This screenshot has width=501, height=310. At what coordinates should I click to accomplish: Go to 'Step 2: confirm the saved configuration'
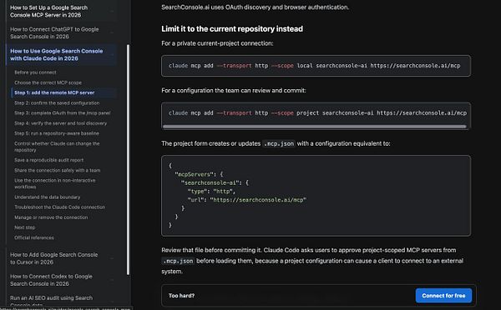[57, 103]
